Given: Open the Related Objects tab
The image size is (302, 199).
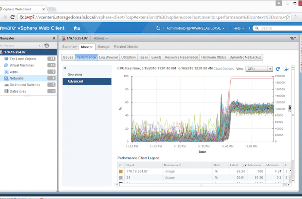Looking at the screenshot, I should (126, 47).
